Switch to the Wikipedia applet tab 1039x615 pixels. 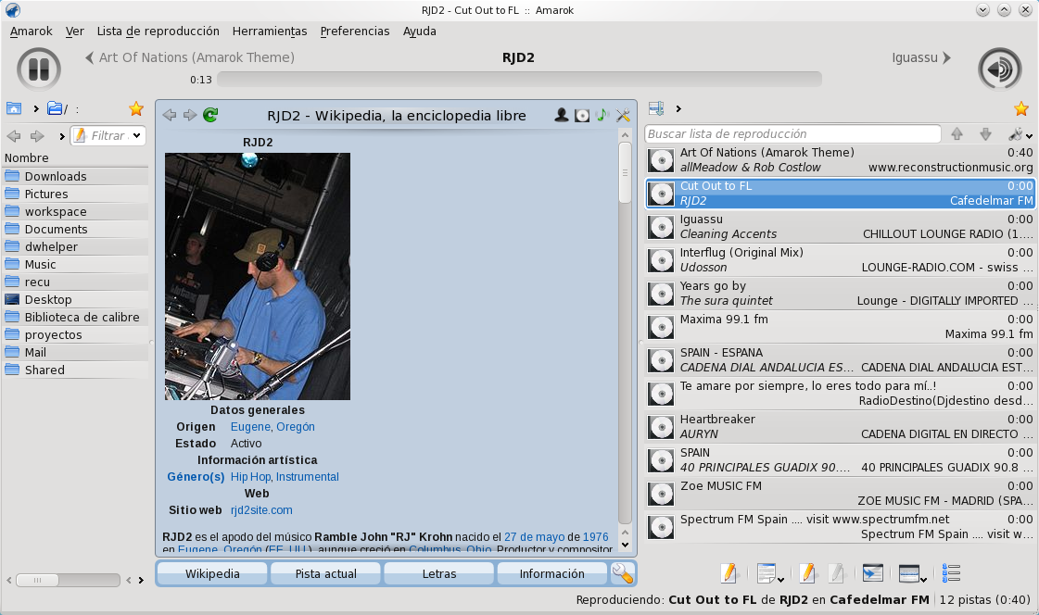click(212, 574)
